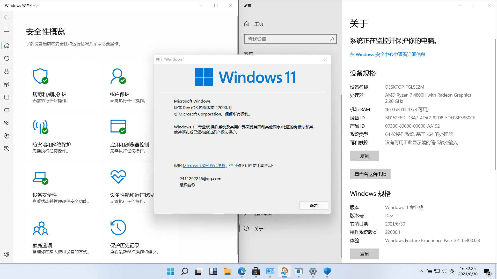
Task: Click the 查找设置 search box
Action: pyautogui.click(x=290, y=39)
